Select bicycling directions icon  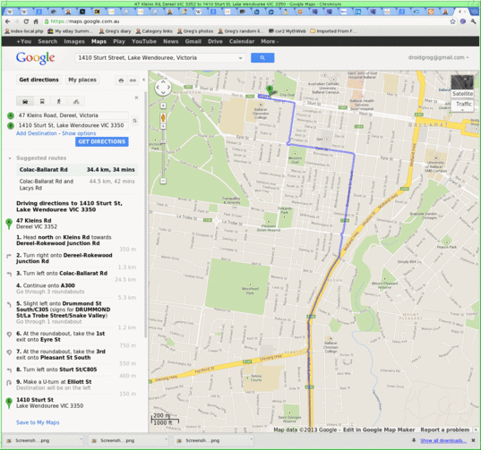click(x=76, y=101)
